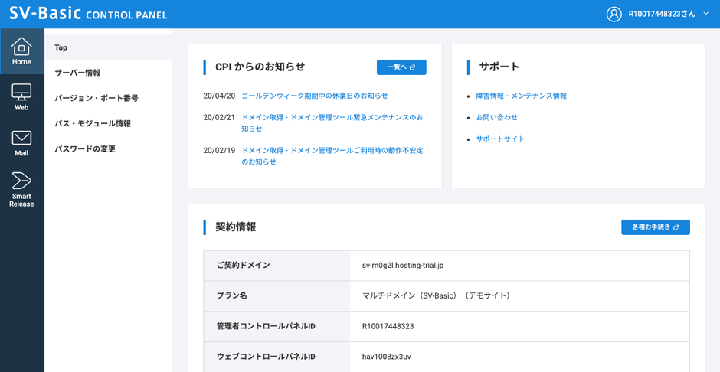Visit the サポートサイト link
This screenshot has height=372, width=720.
coord(500,139)
